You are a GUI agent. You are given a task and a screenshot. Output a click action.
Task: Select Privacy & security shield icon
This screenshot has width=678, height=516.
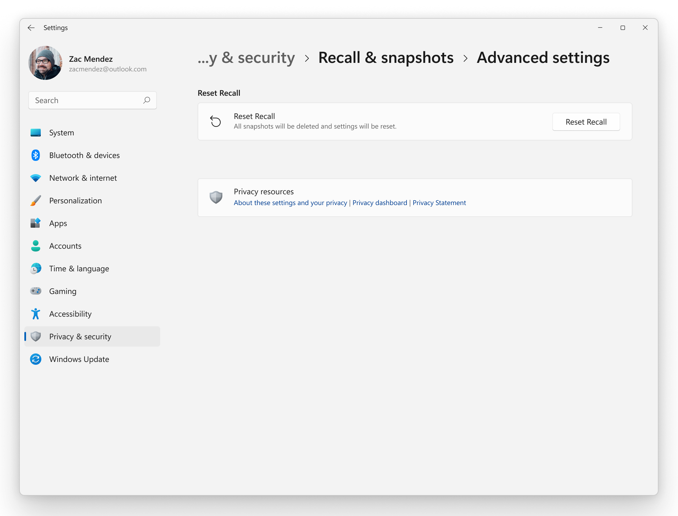click(x=36, y=337)
